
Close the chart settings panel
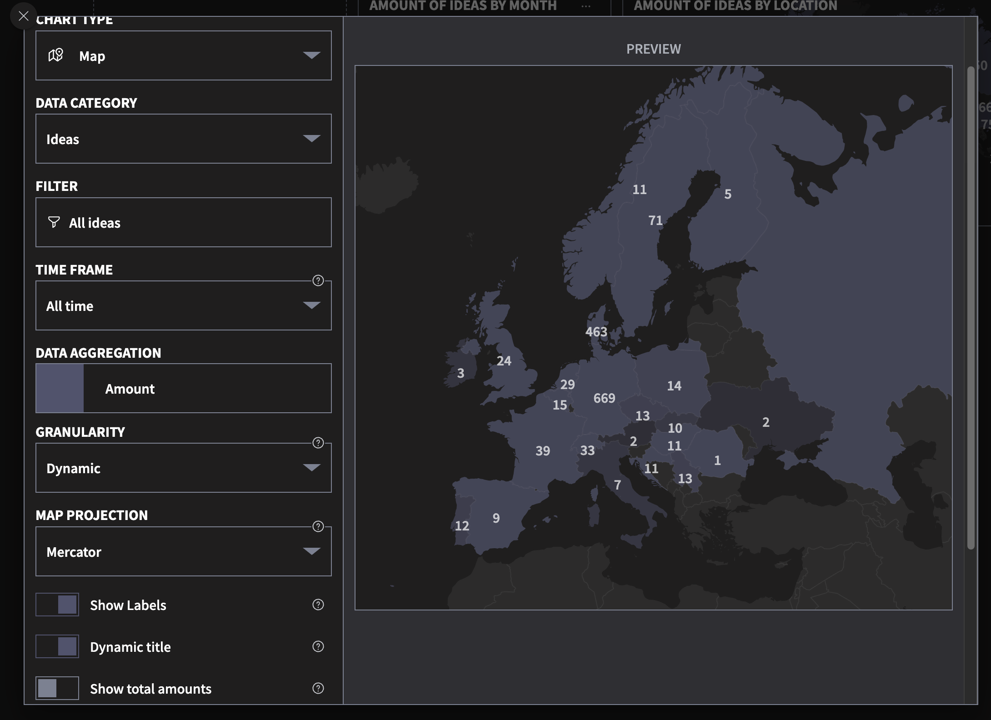click(23, 16)
